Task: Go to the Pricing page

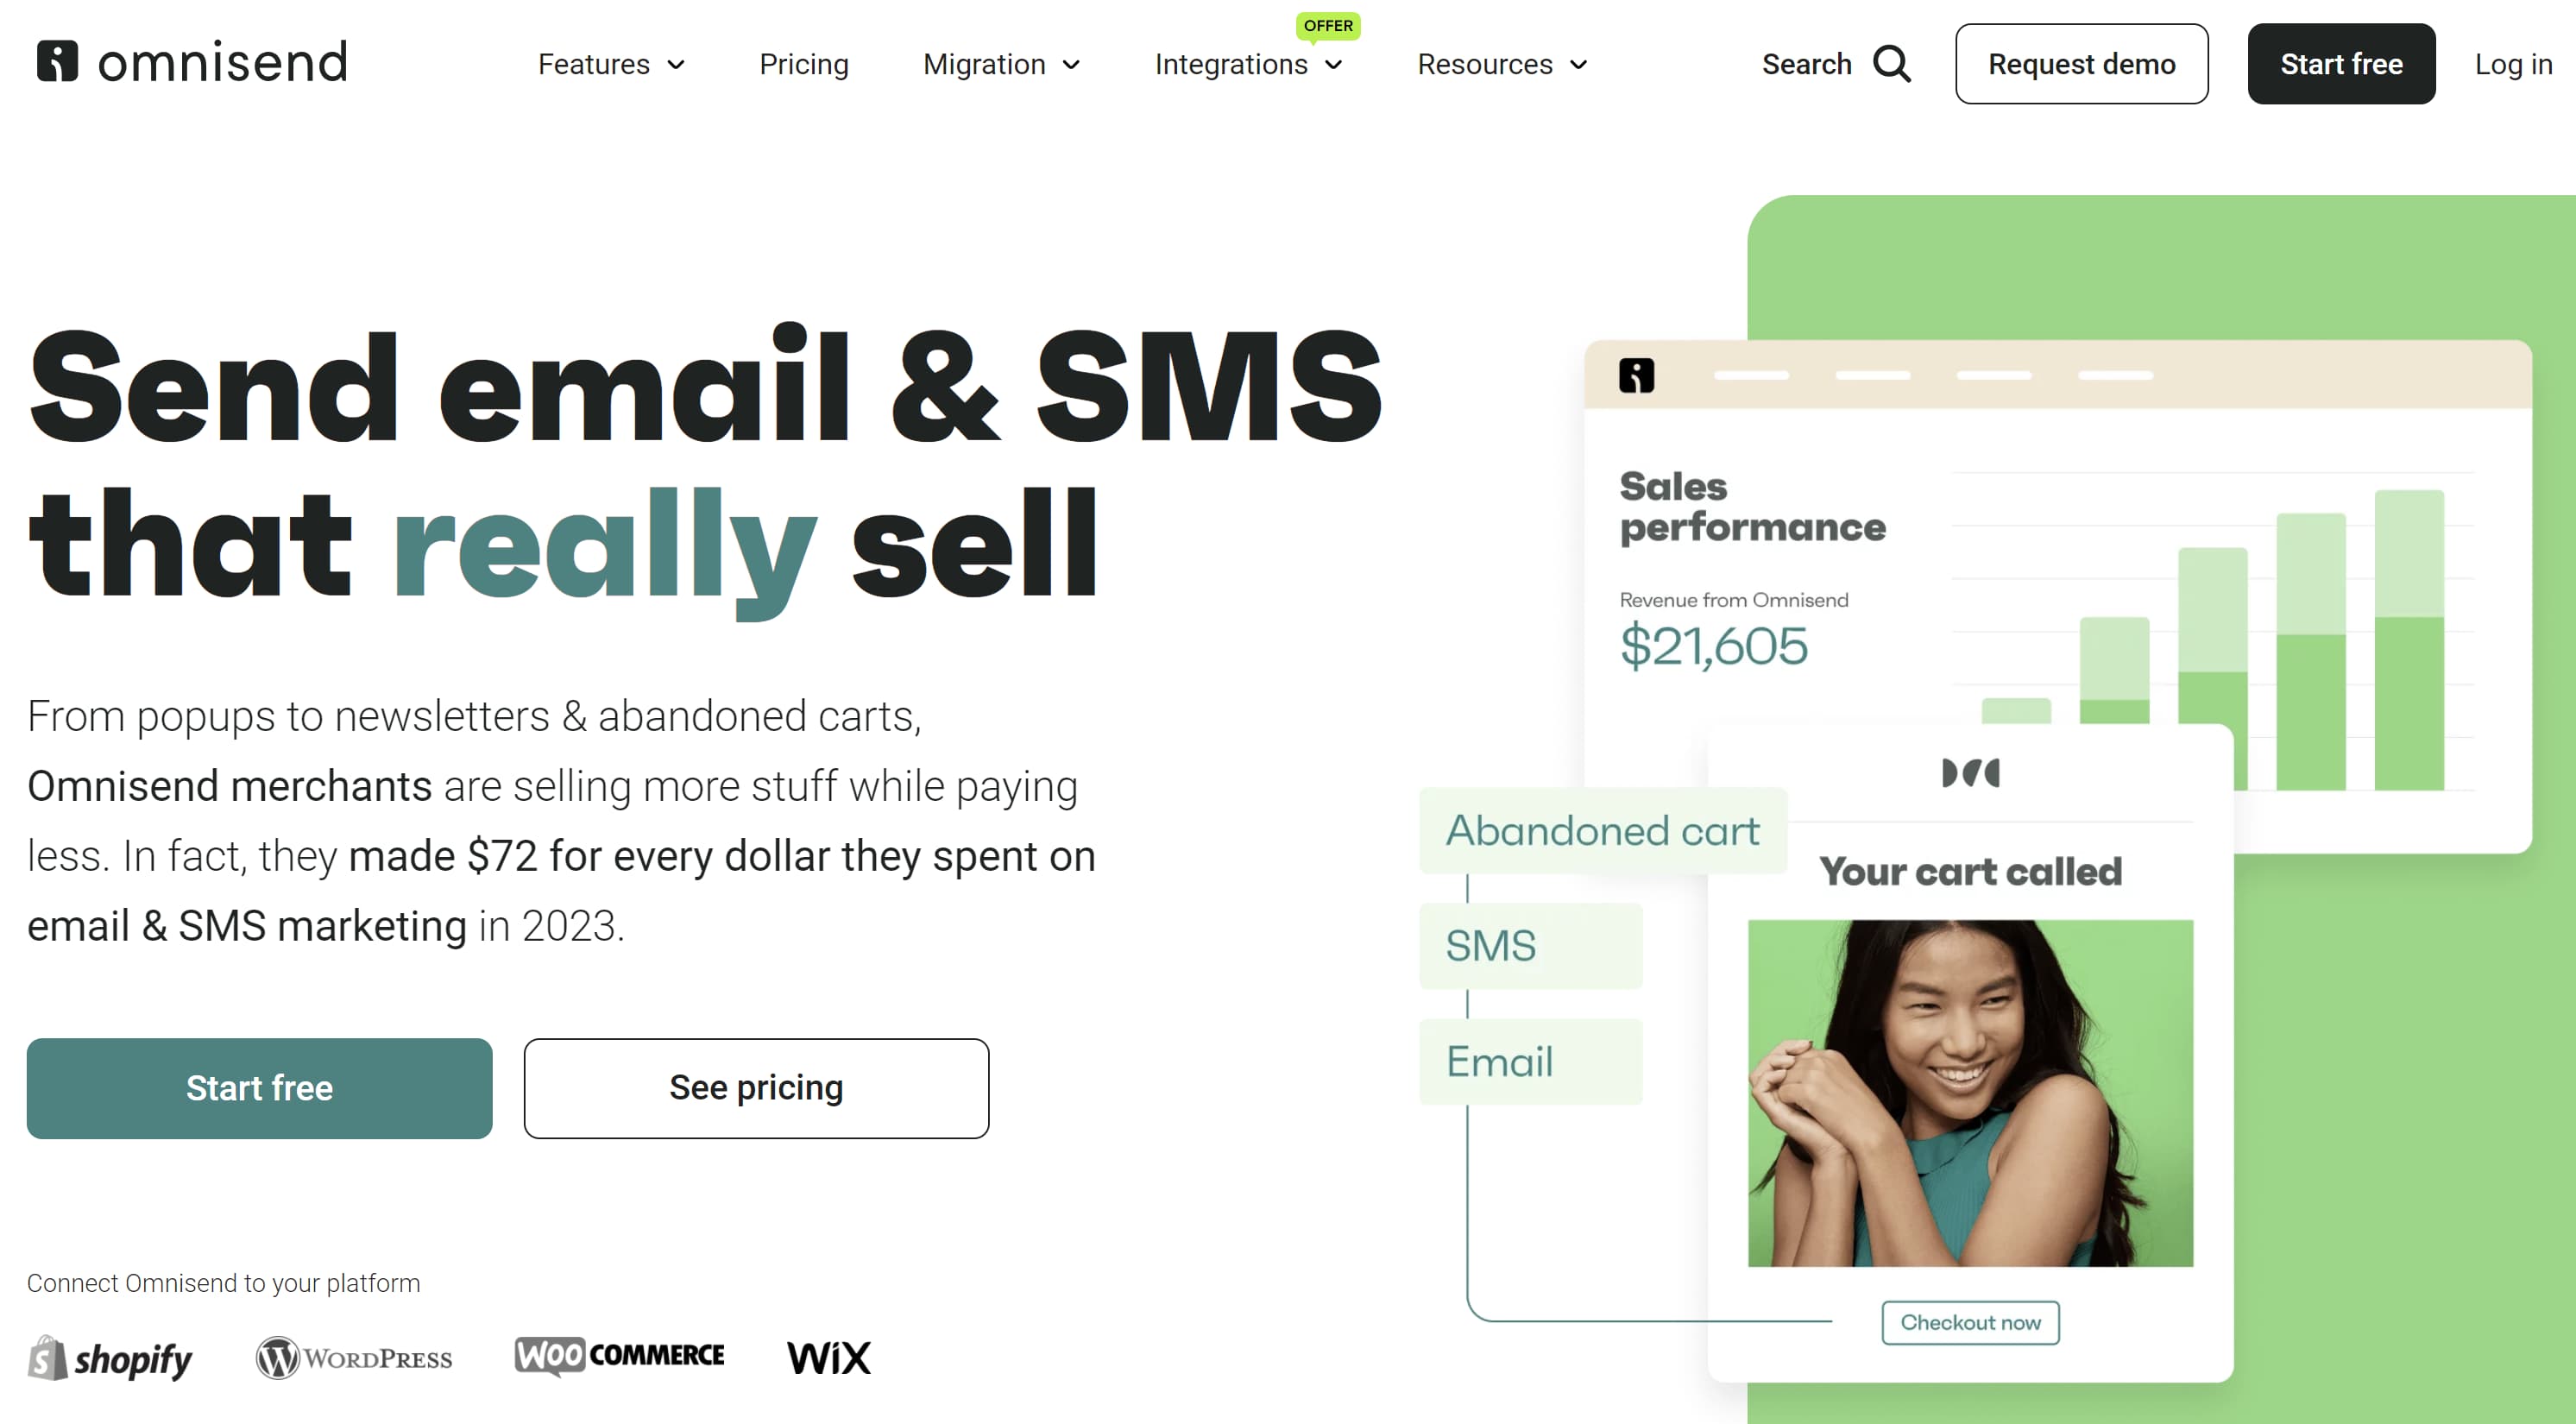Action: point(803,65)
